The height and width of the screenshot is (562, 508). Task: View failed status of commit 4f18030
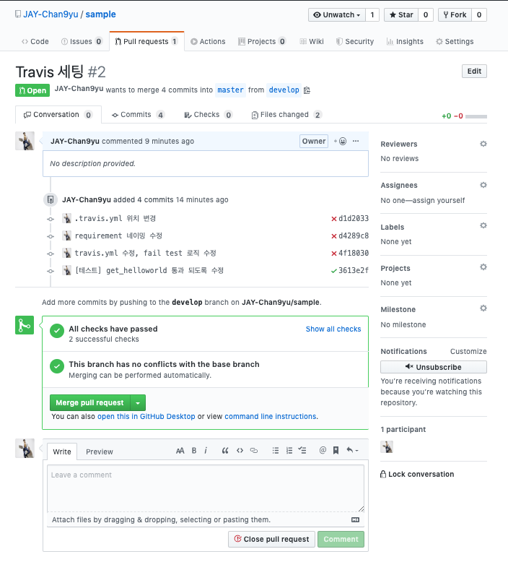coord(333,254)
